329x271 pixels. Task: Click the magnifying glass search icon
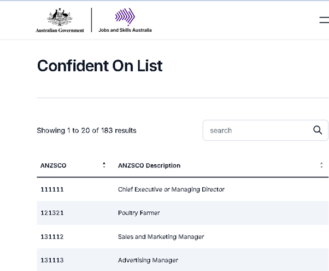(318, 130)
